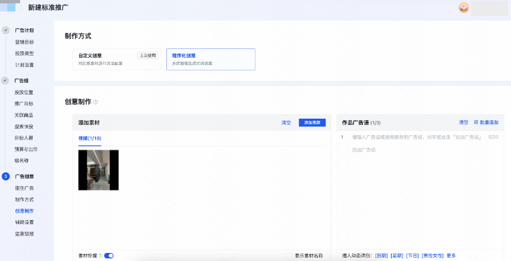Click the 批量添加 batch add button
Screen dimensions: 511x261
pos(486,122)
